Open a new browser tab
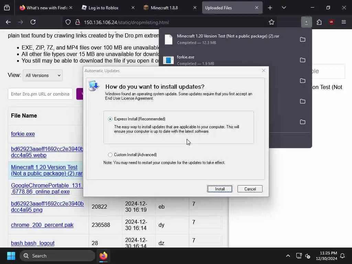 pos(270,8)
